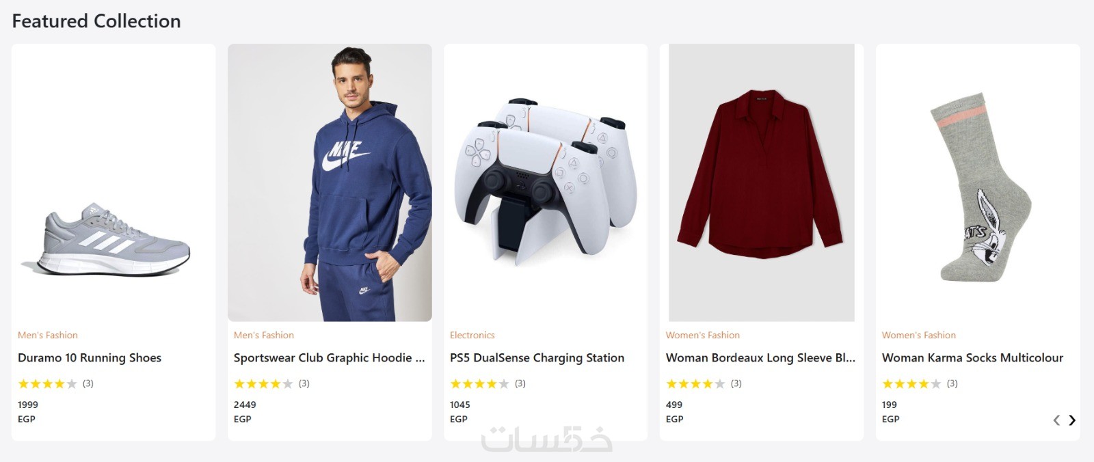The height and width of the screenshot is (462, 1094).
Task: Click the previous carousel arrow
Action: point(1056,420)
